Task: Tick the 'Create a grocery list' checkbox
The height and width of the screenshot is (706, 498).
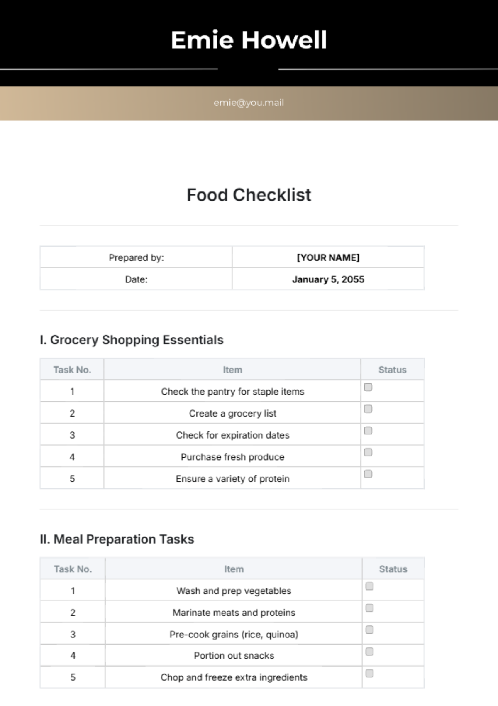Action: pyautogui.click(x=368, y=409)
